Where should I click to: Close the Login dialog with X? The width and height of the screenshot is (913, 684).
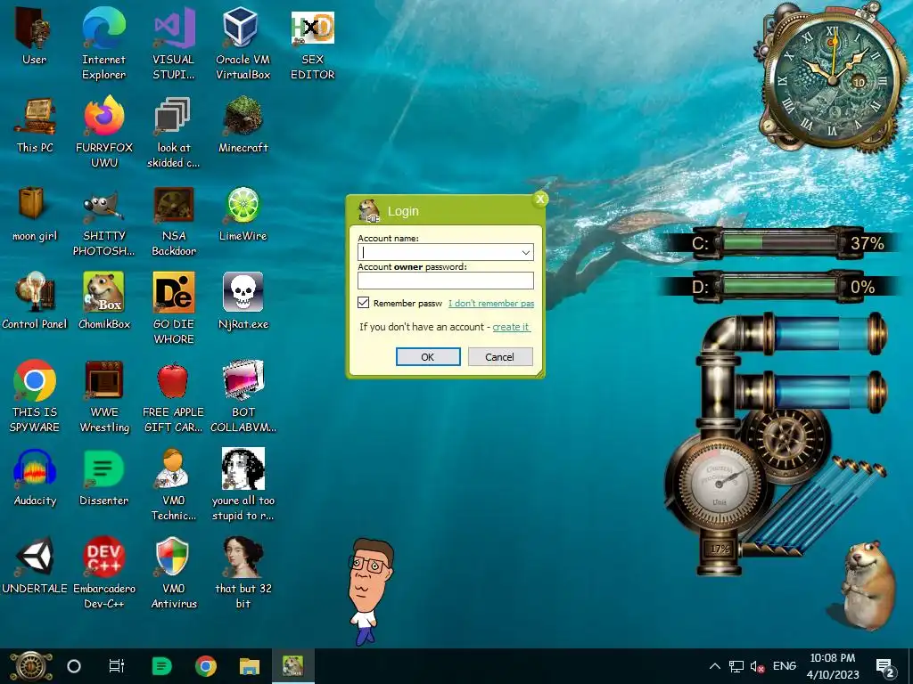point(539,199)
